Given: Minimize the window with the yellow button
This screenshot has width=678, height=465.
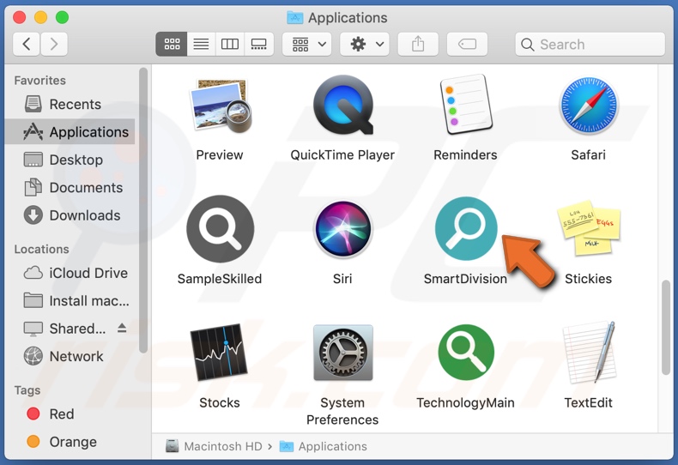Looking at the screenshot, I should coord(40,18).
